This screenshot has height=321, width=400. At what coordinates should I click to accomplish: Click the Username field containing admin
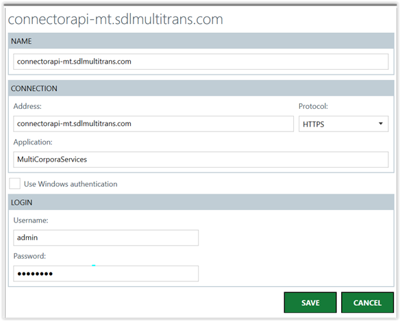coord(106,238)
